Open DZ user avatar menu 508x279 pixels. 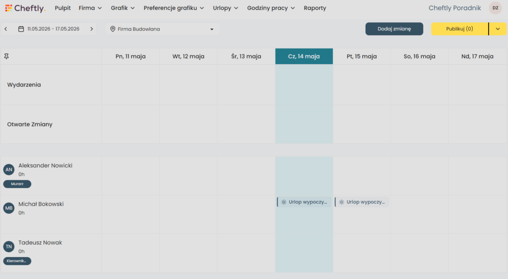(496, 8)
